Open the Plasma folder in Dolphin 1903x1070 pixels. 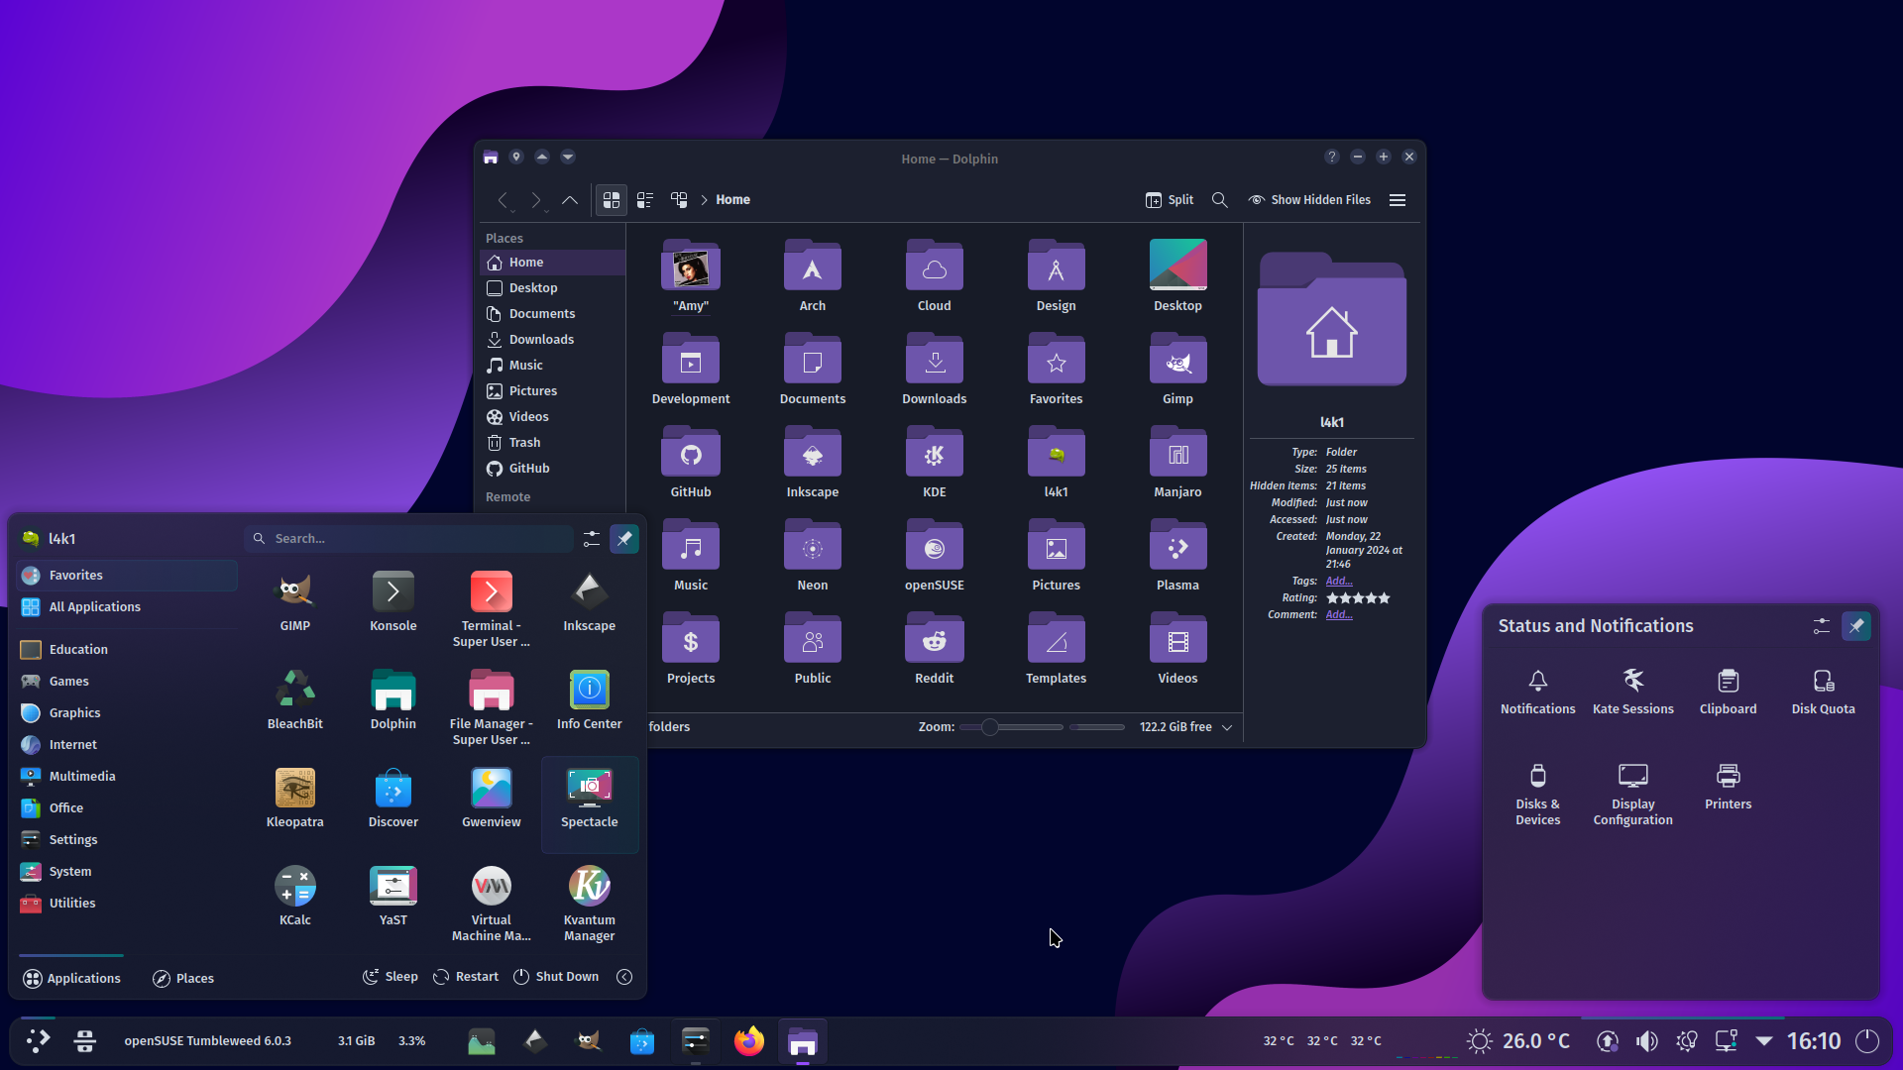click(1177, 557)
